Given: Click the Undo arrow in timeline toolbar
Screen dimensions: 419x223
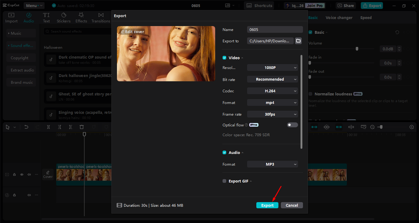Looking at the screenshot, I should tap(27, 127).
